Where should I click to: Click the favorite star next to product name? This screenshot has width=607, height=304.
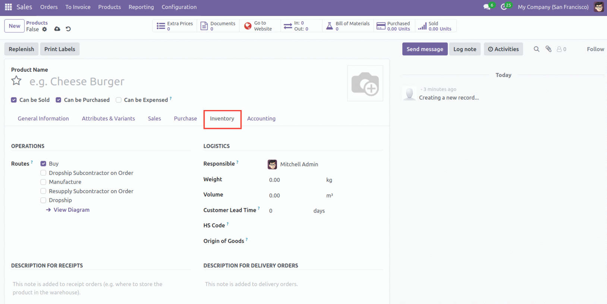(x=16, y=81)
